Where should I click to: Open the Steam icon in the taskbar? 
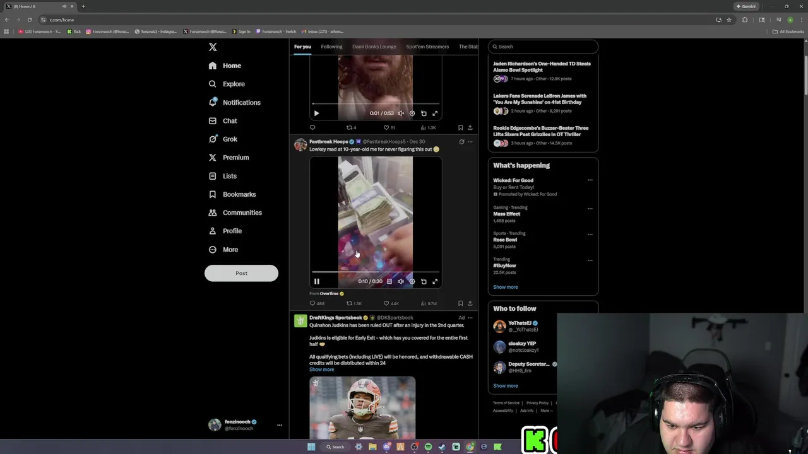442,447
